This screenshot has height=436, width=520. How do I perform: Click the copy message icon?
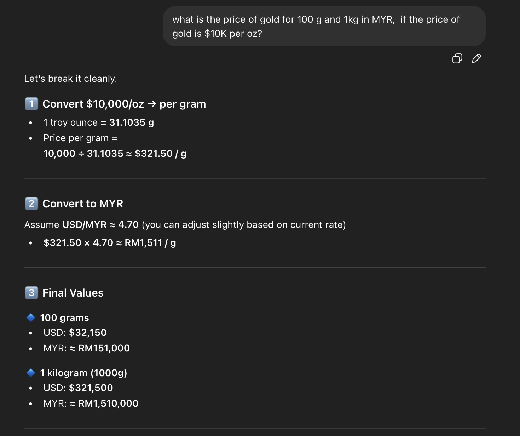[457, 58]
